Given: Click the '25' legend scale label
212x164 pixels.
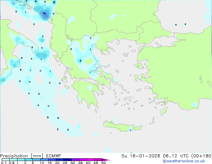Looking at the screenshot, I should tap(65, 163).
